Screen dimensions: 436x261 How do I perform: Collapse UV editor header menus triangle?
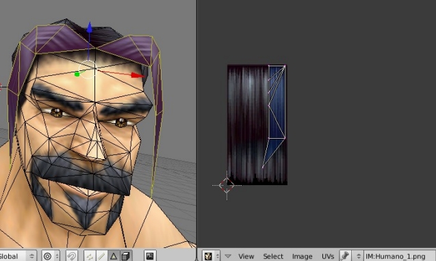coord(228,256)
